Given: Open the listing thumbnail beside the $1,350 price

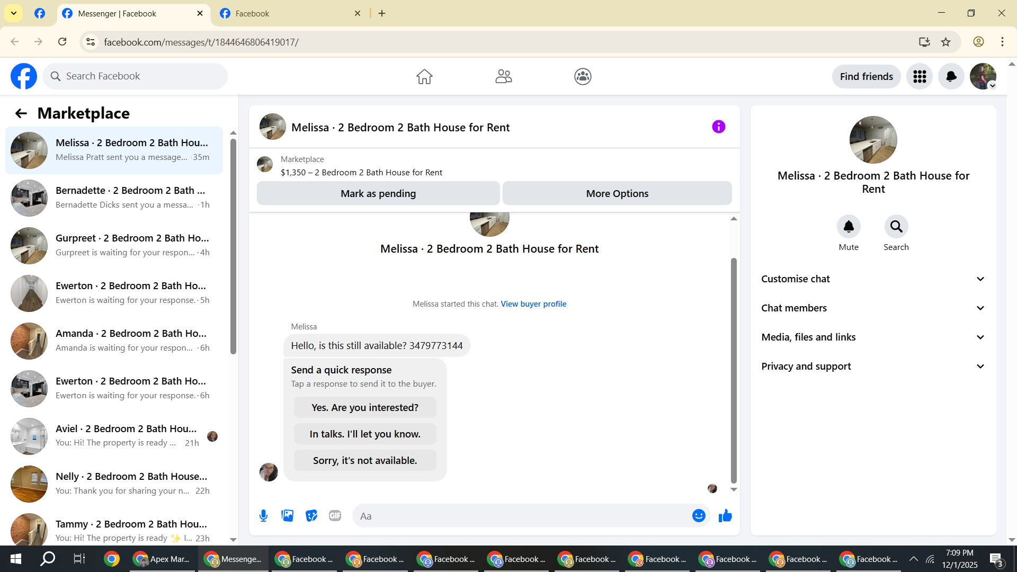Looking at the screenshot, I should click(265, 164).
